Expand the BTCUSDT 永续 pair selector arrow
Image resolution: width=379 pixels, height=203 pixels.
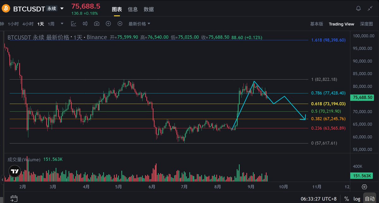click(x=62, y=9)
